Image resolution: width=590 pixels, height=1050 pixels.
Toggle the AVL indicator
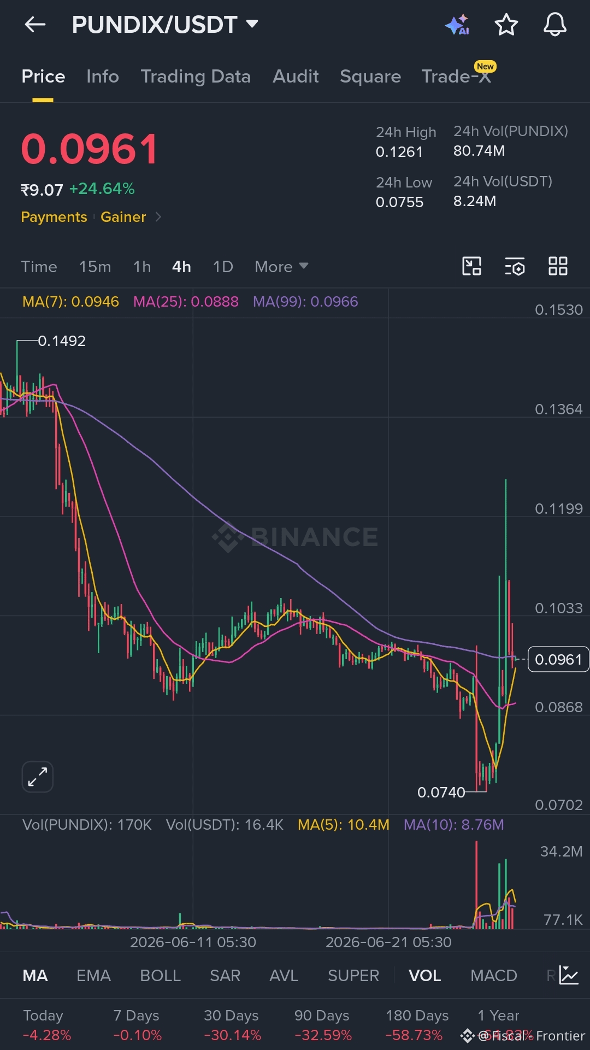(284, 976)
